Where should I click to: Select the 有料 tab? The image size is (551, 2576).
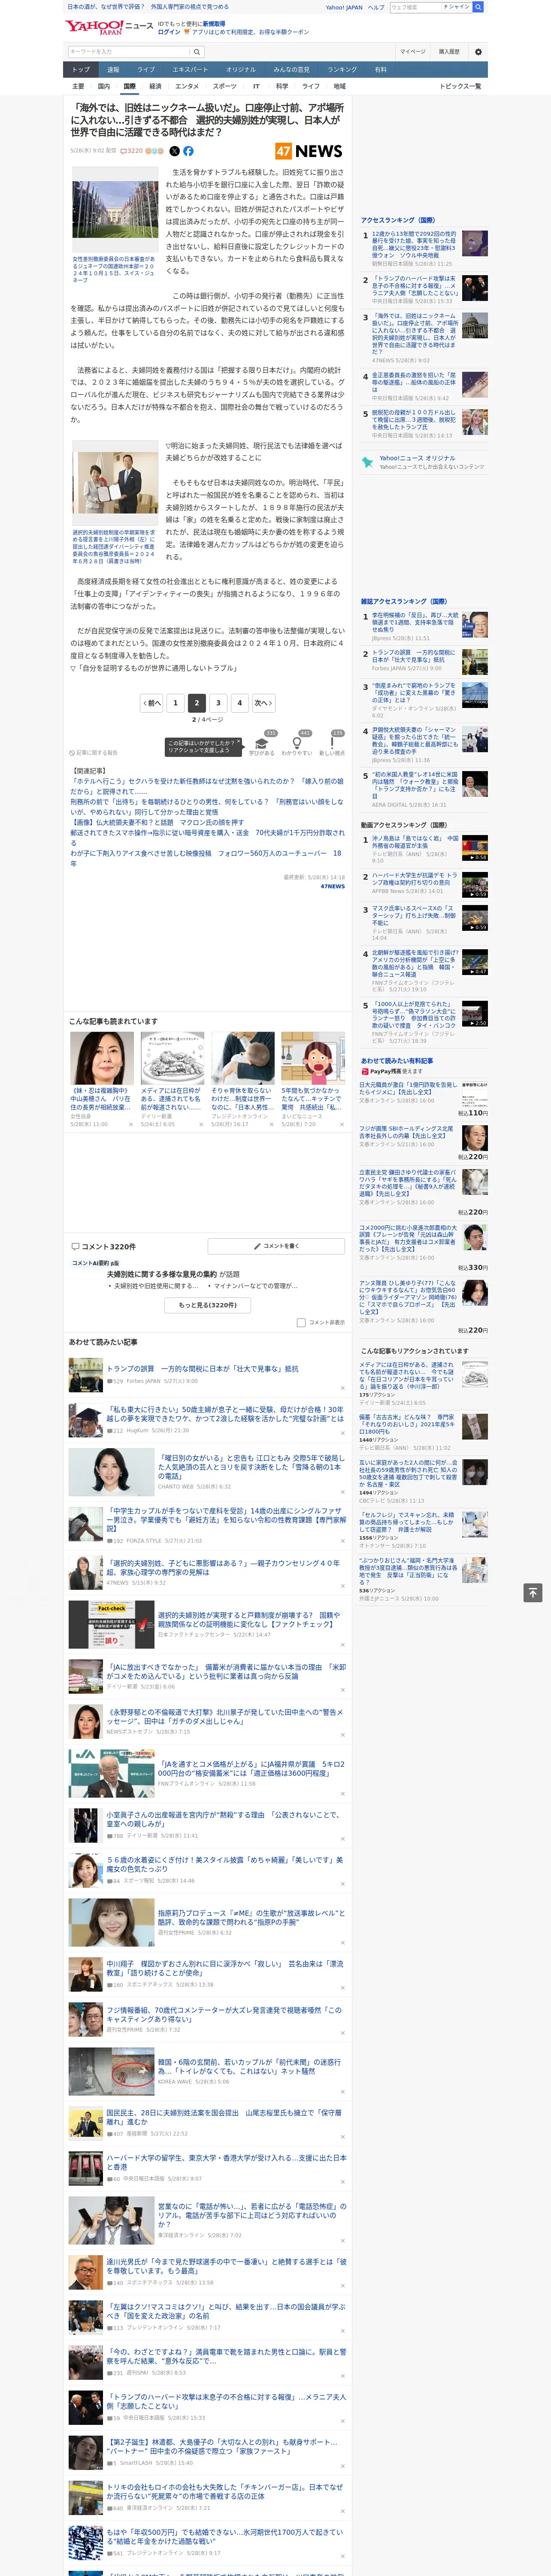coord(380,70)
